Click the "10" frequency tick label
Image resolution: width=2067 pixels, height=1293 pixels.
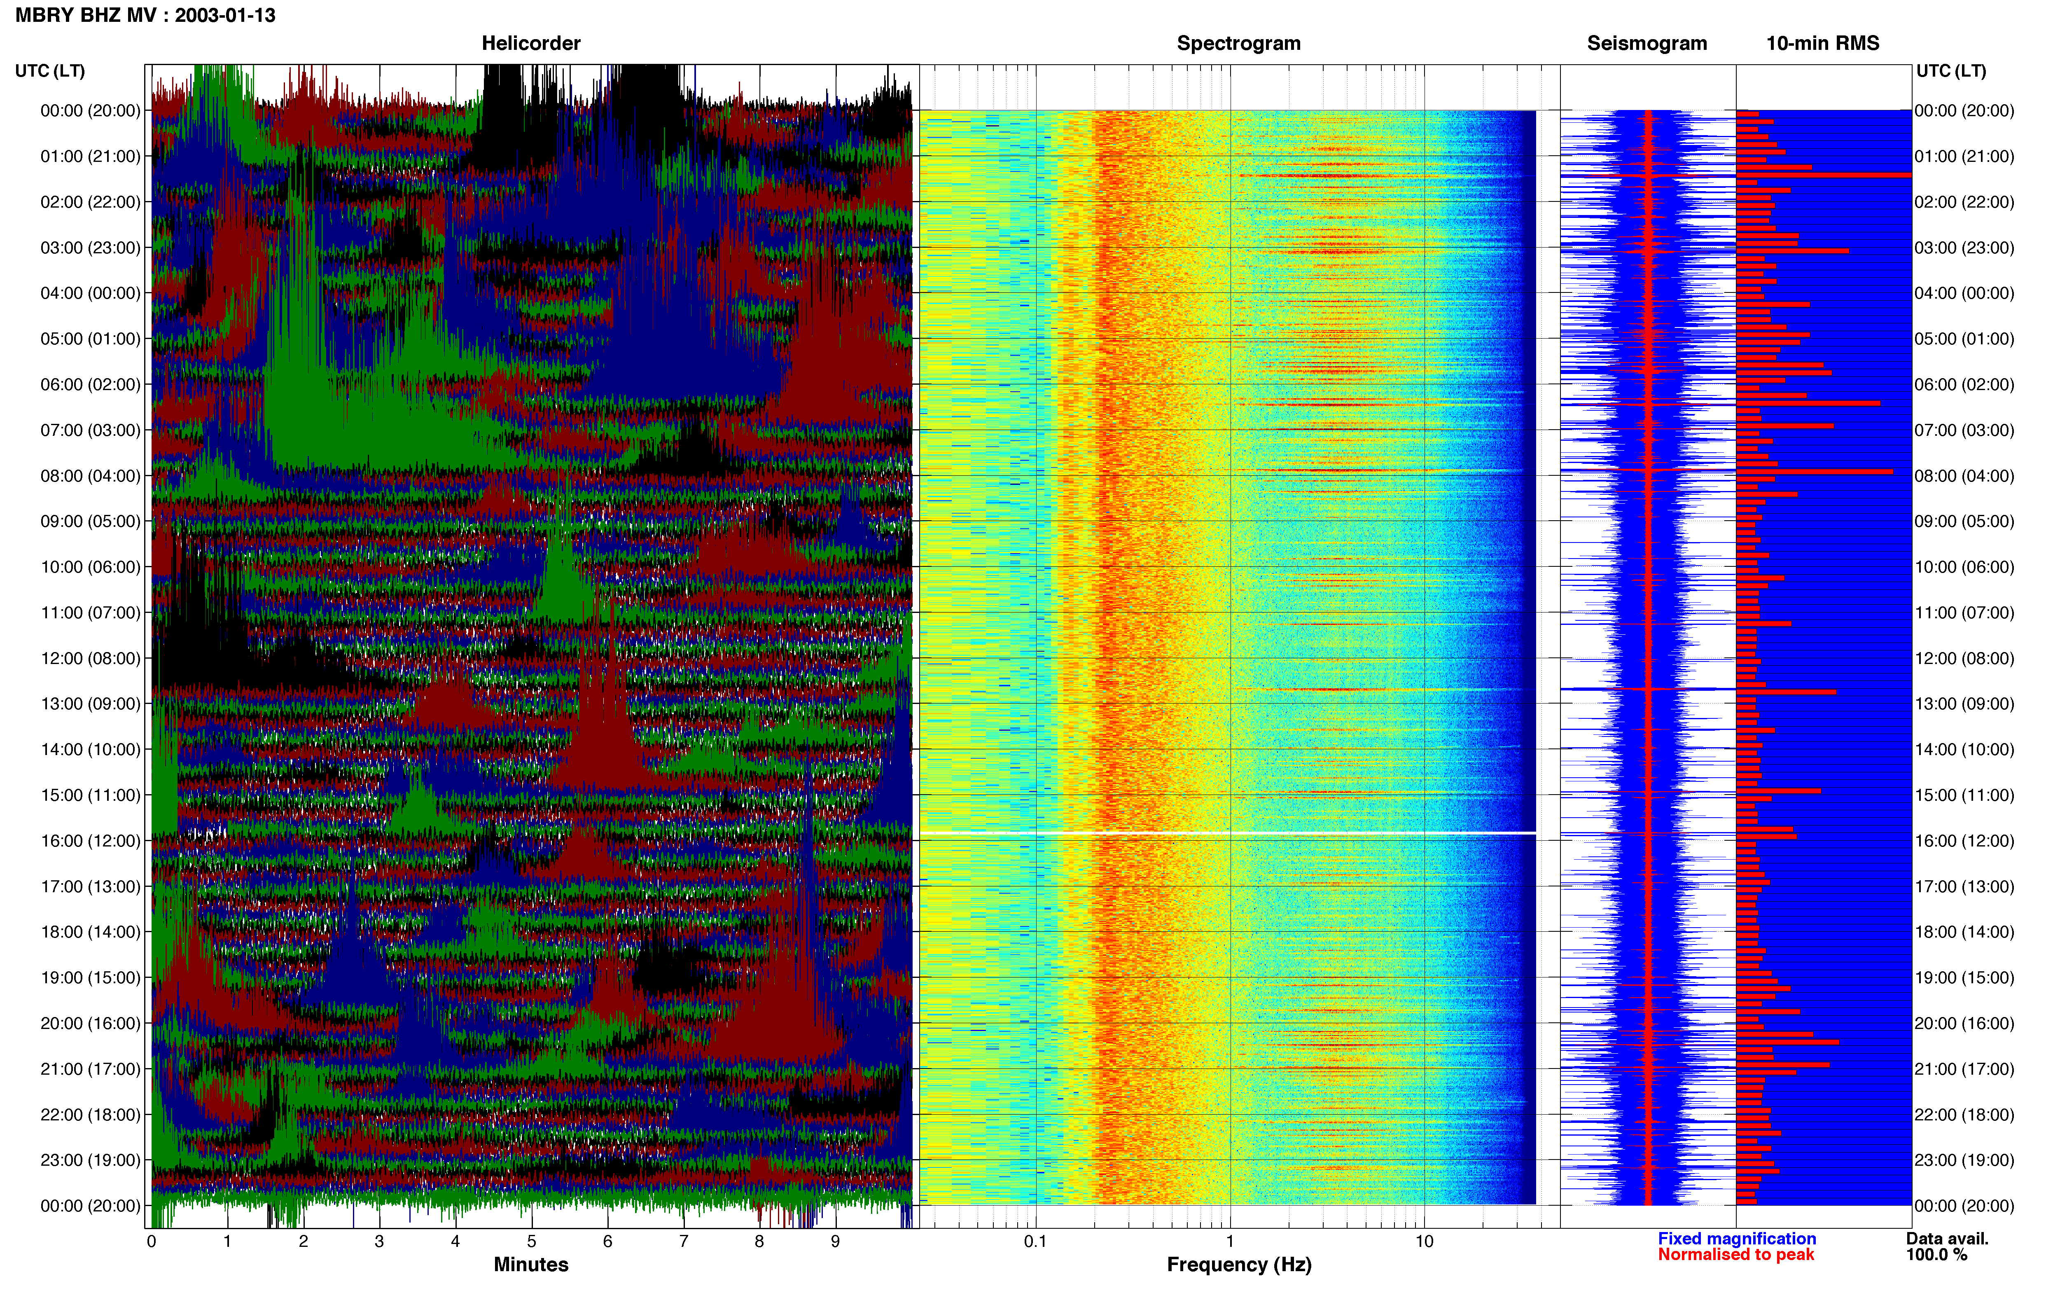click(x=1424, y=1242)
